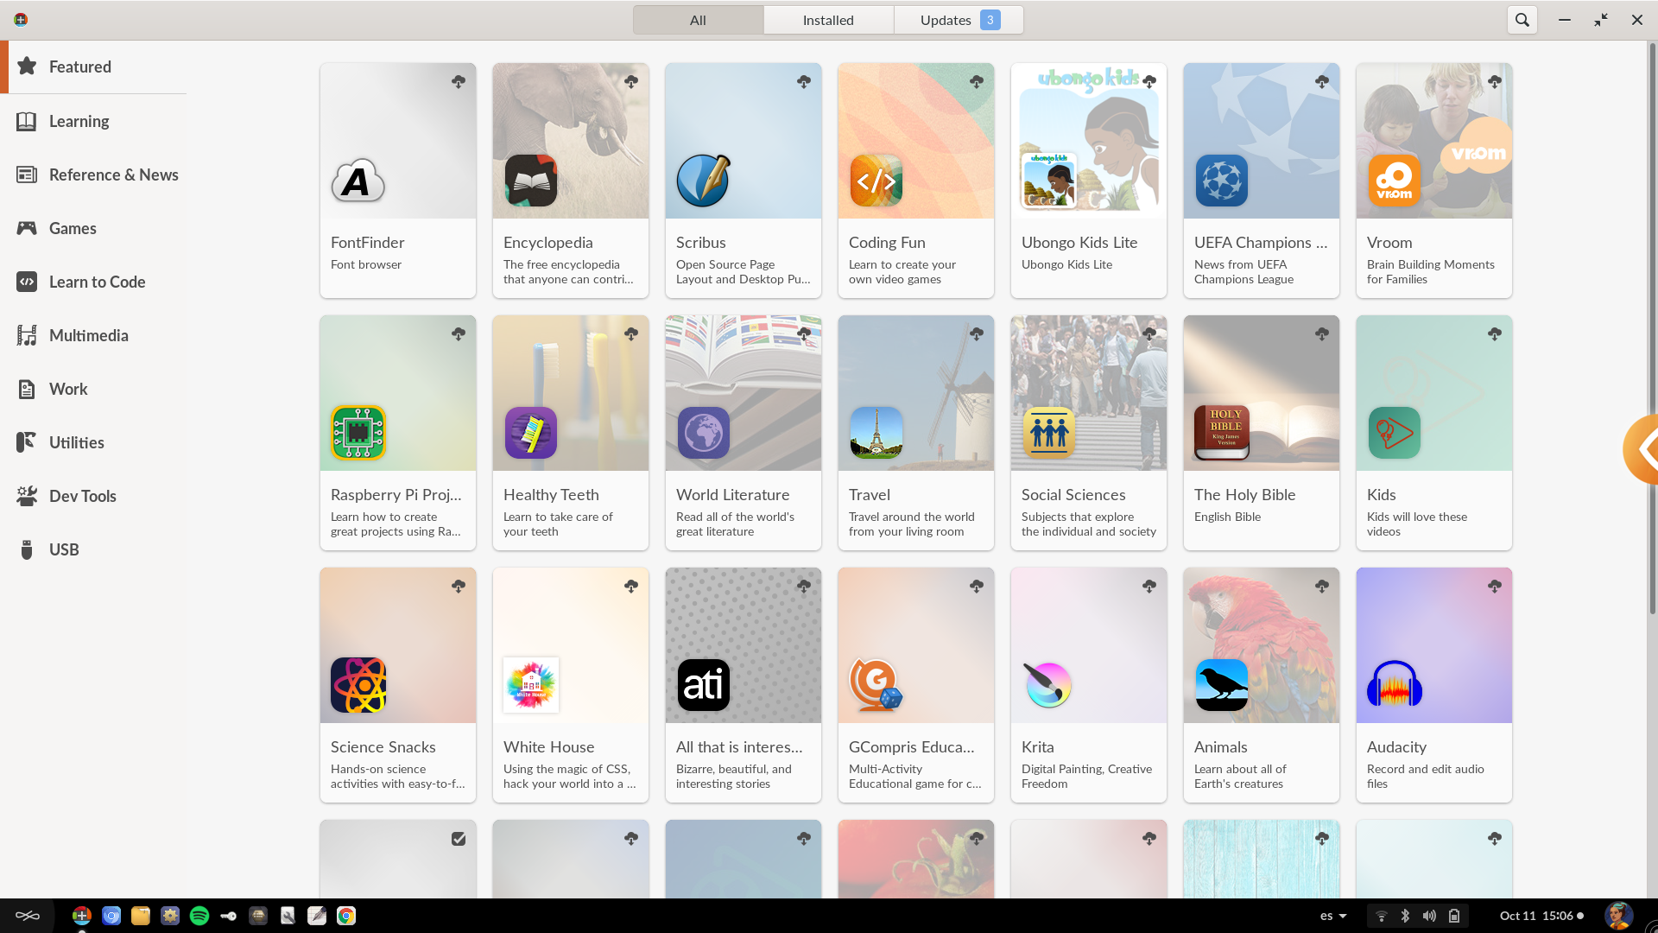Select the Work category
Viewport: 1658px width, 933px height.
[93, 389]
